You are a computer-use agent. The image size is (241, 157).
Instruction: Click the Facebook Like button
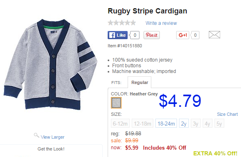tap(117, 35)
